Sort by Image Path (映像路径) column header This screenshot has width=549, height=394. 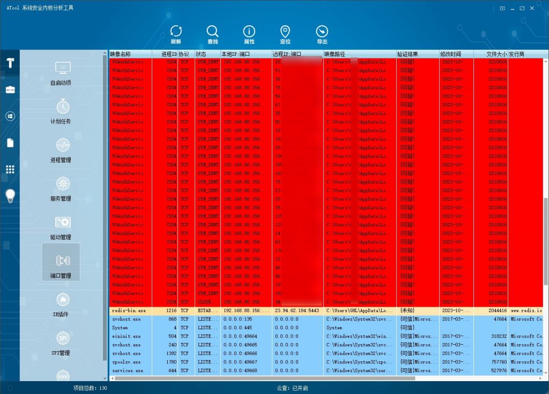point(360,54)
